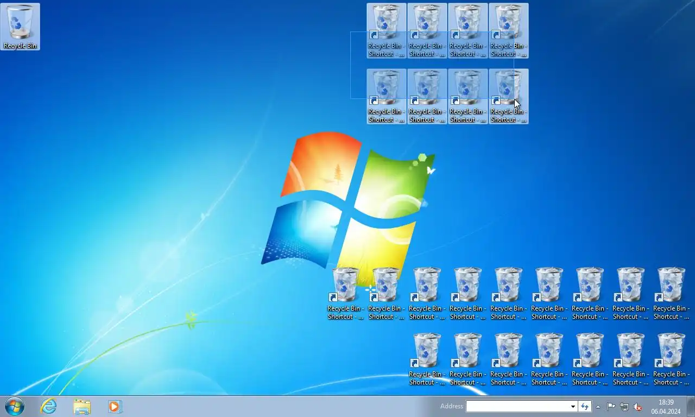The image size is (695, 417).
Task: Focus the taskbar Address input field
Action: tap(517, 406)
